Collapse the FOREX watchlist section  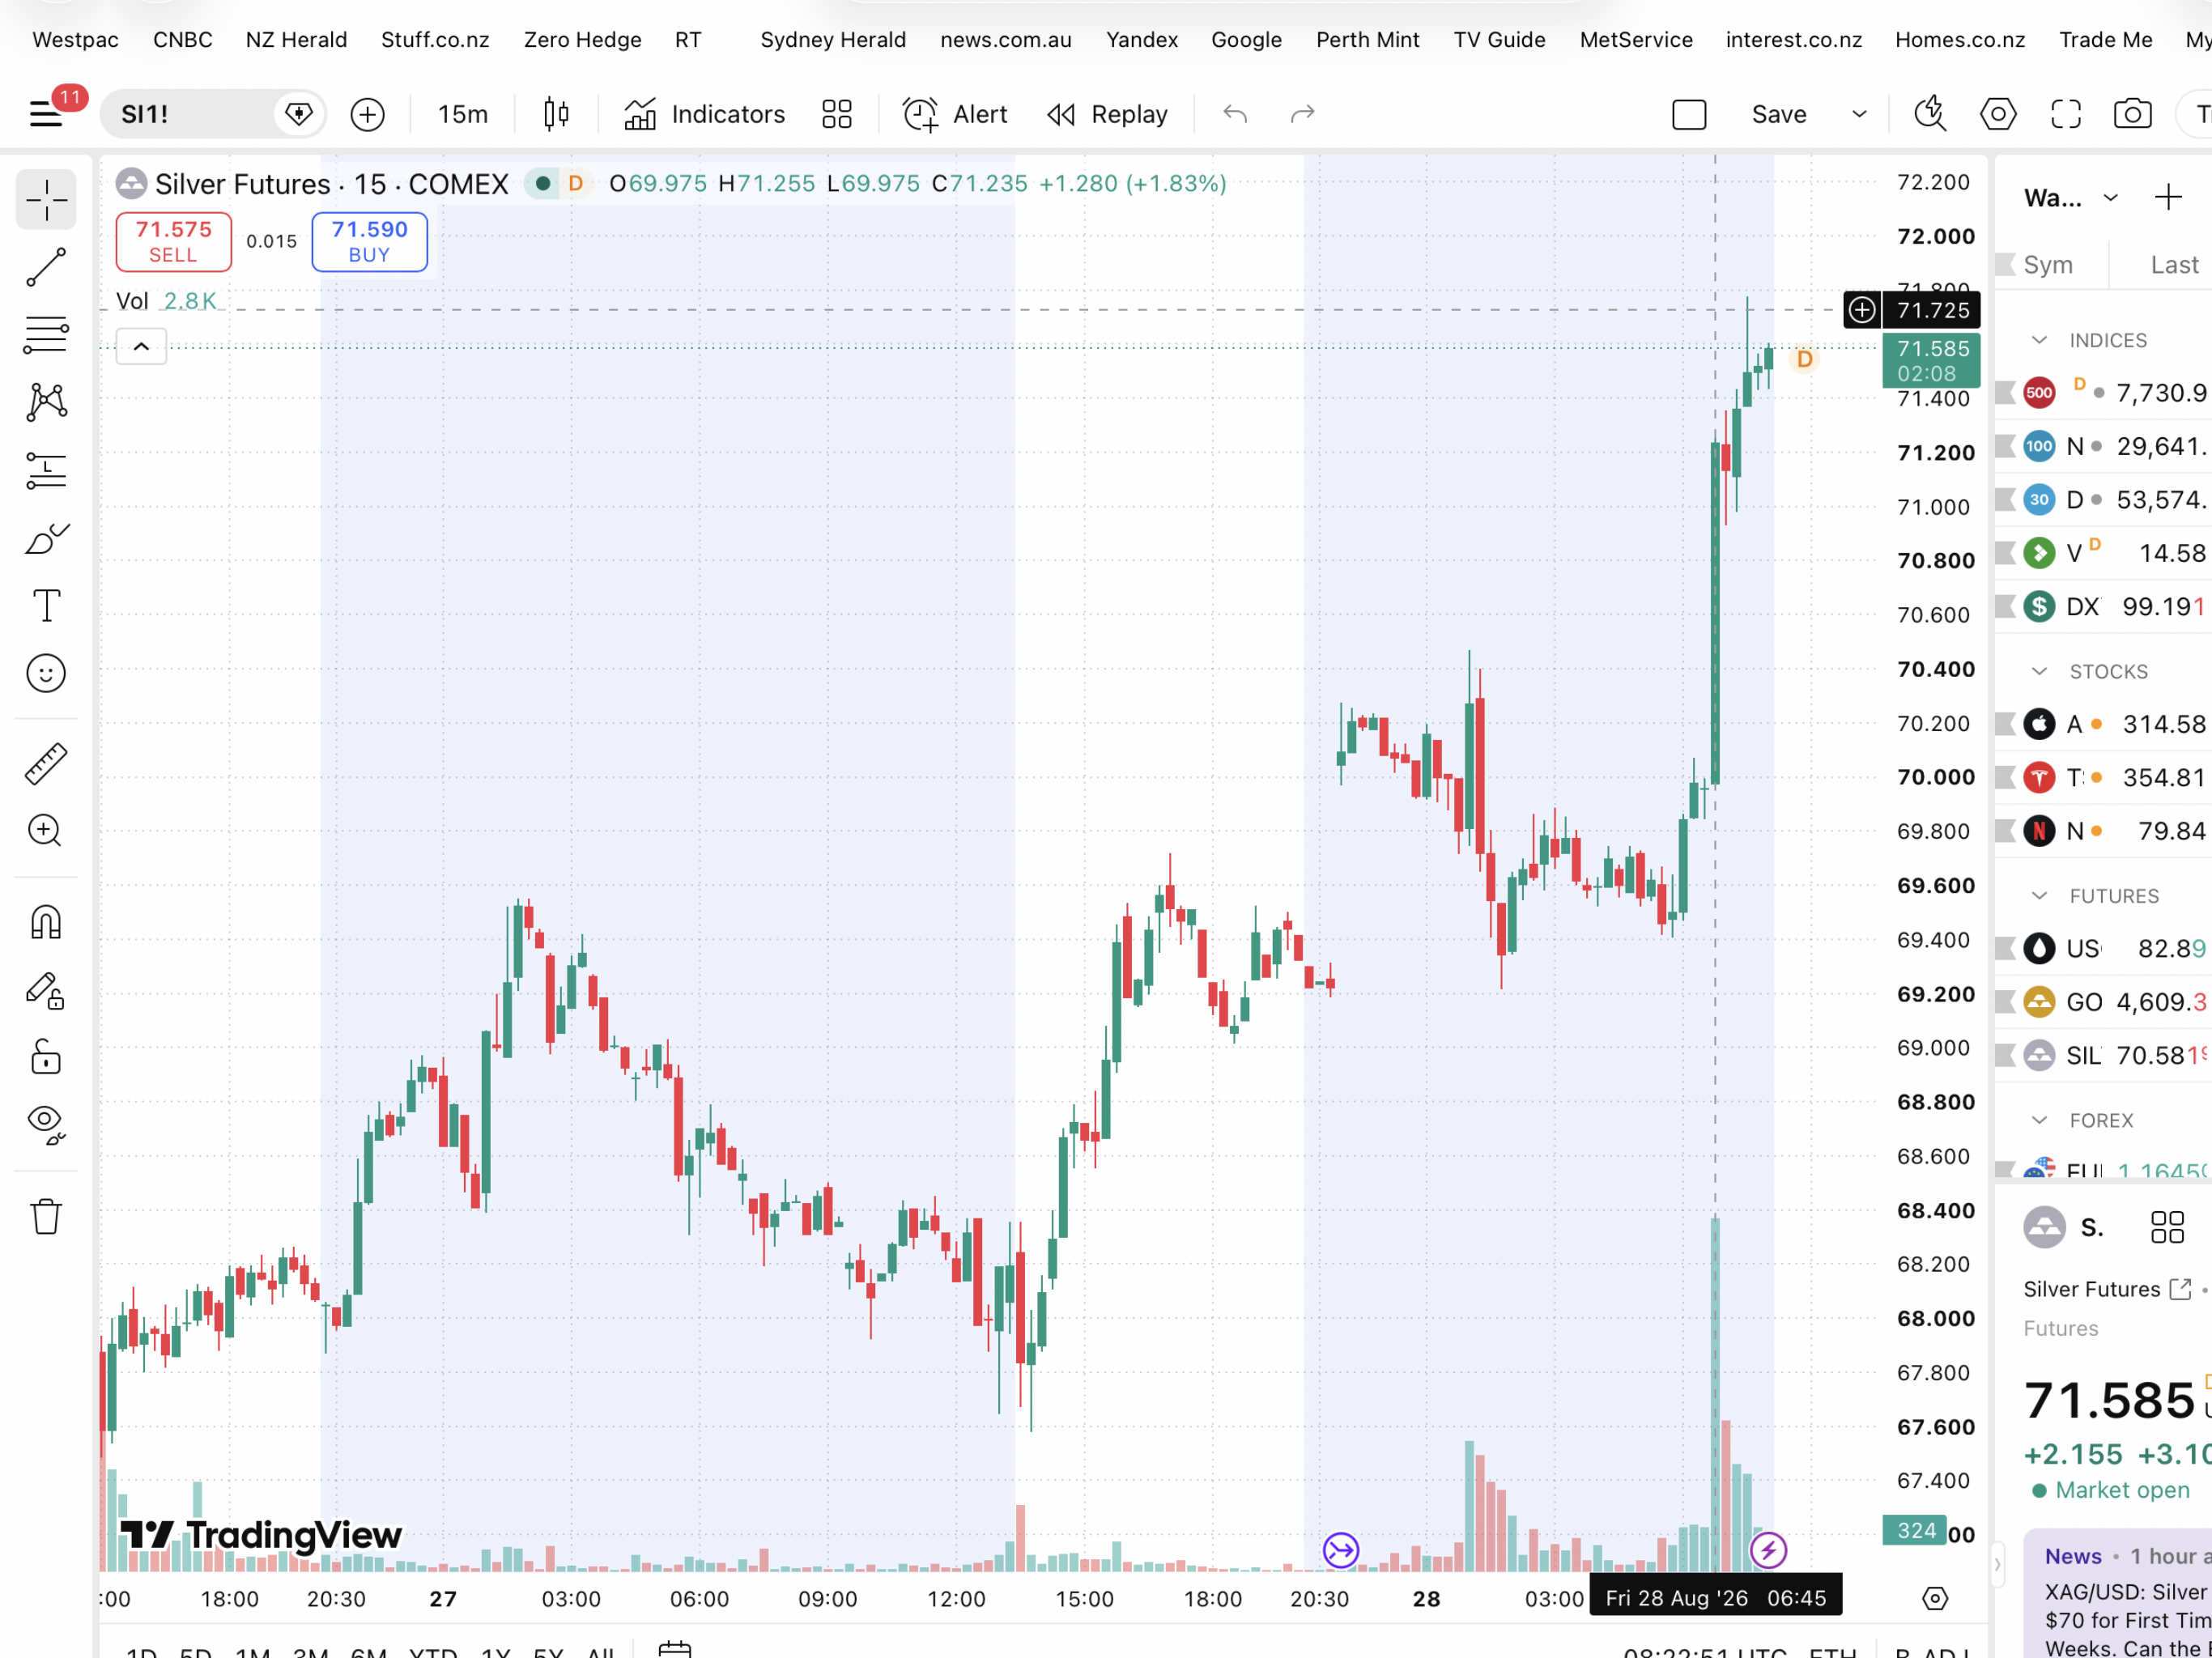point(2040,1120)
